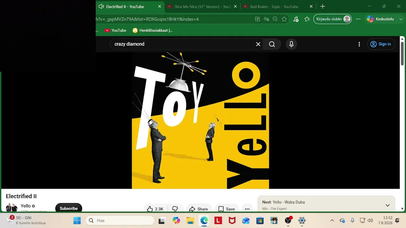
Task: Show hidden system tray icons
Action: click(332, 220)
